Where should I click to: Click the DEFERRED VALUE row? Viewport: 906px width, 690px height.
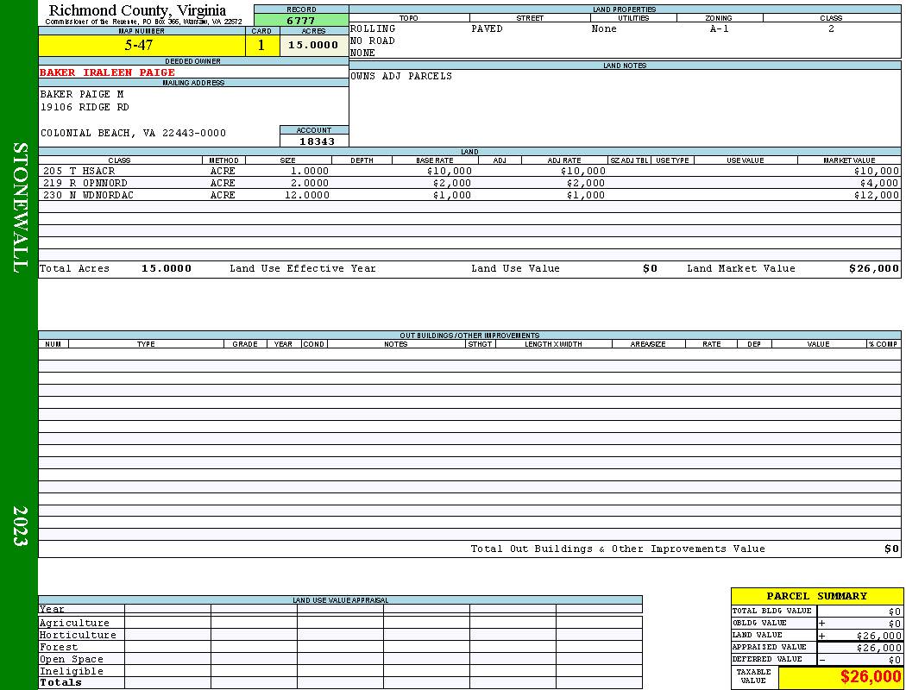(x=816, y=660)
